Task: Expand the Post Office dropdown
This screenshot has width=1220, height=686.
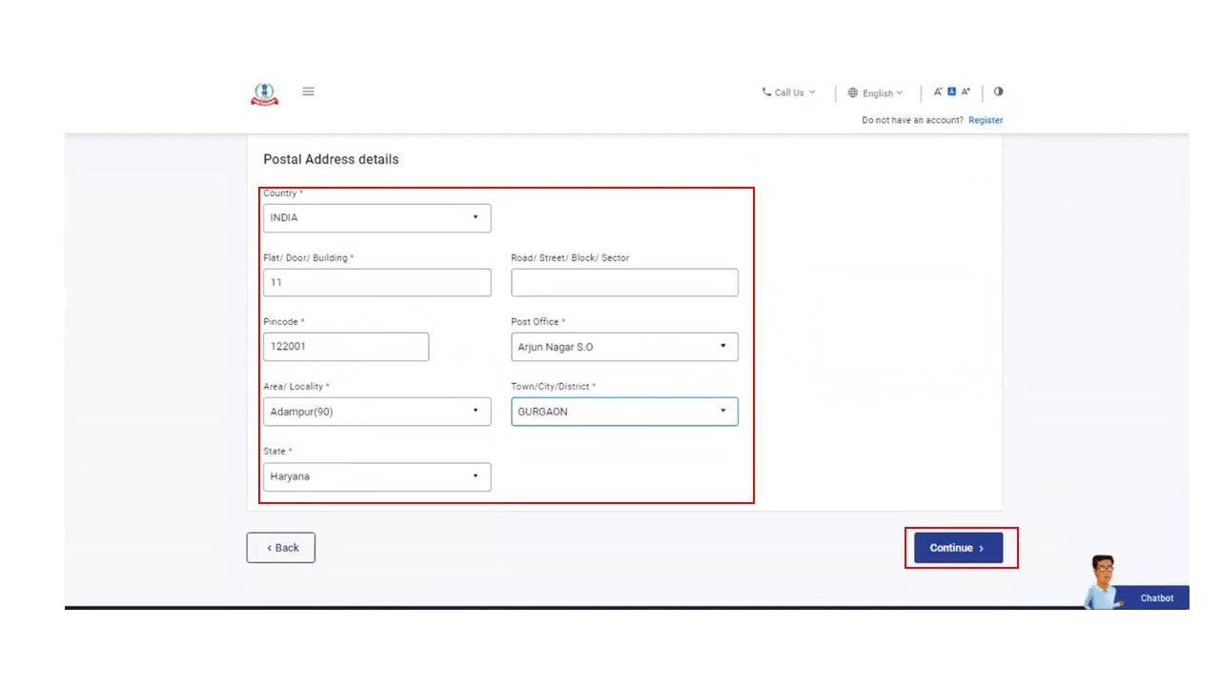Action: [x=624, y=347]
